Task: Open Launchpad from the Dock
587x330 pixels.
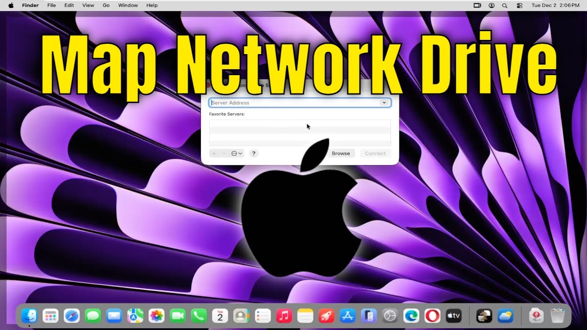Action: 50,316
